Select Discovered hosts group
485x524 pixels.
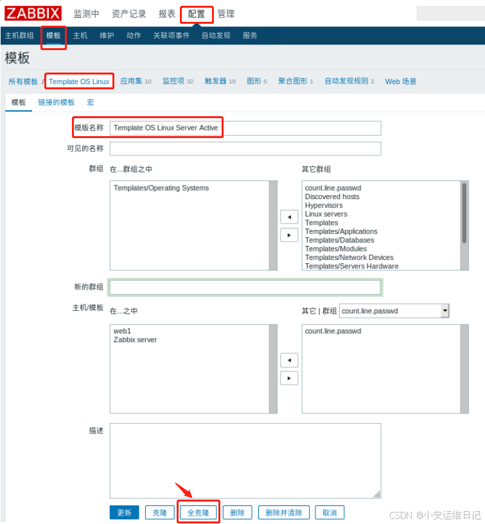332,197
